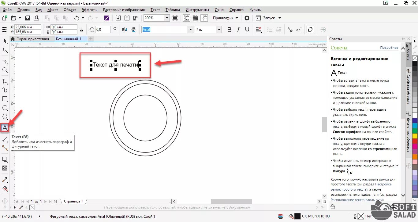Switch to the 'Страница 1' page tab
The width and height of the screenshot is (418, 222).
point(73,201)
